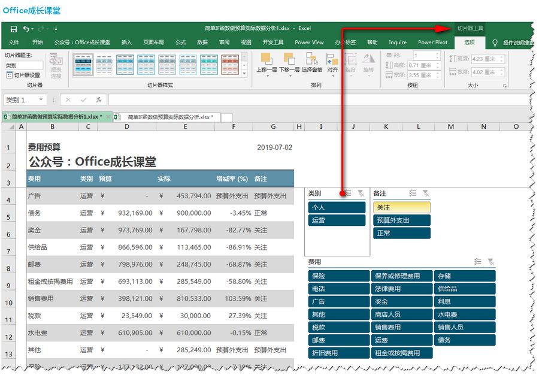539x375 pixels.
Task: Clear filter on the 备注 slicer
Action: click(x=426, y=193)
